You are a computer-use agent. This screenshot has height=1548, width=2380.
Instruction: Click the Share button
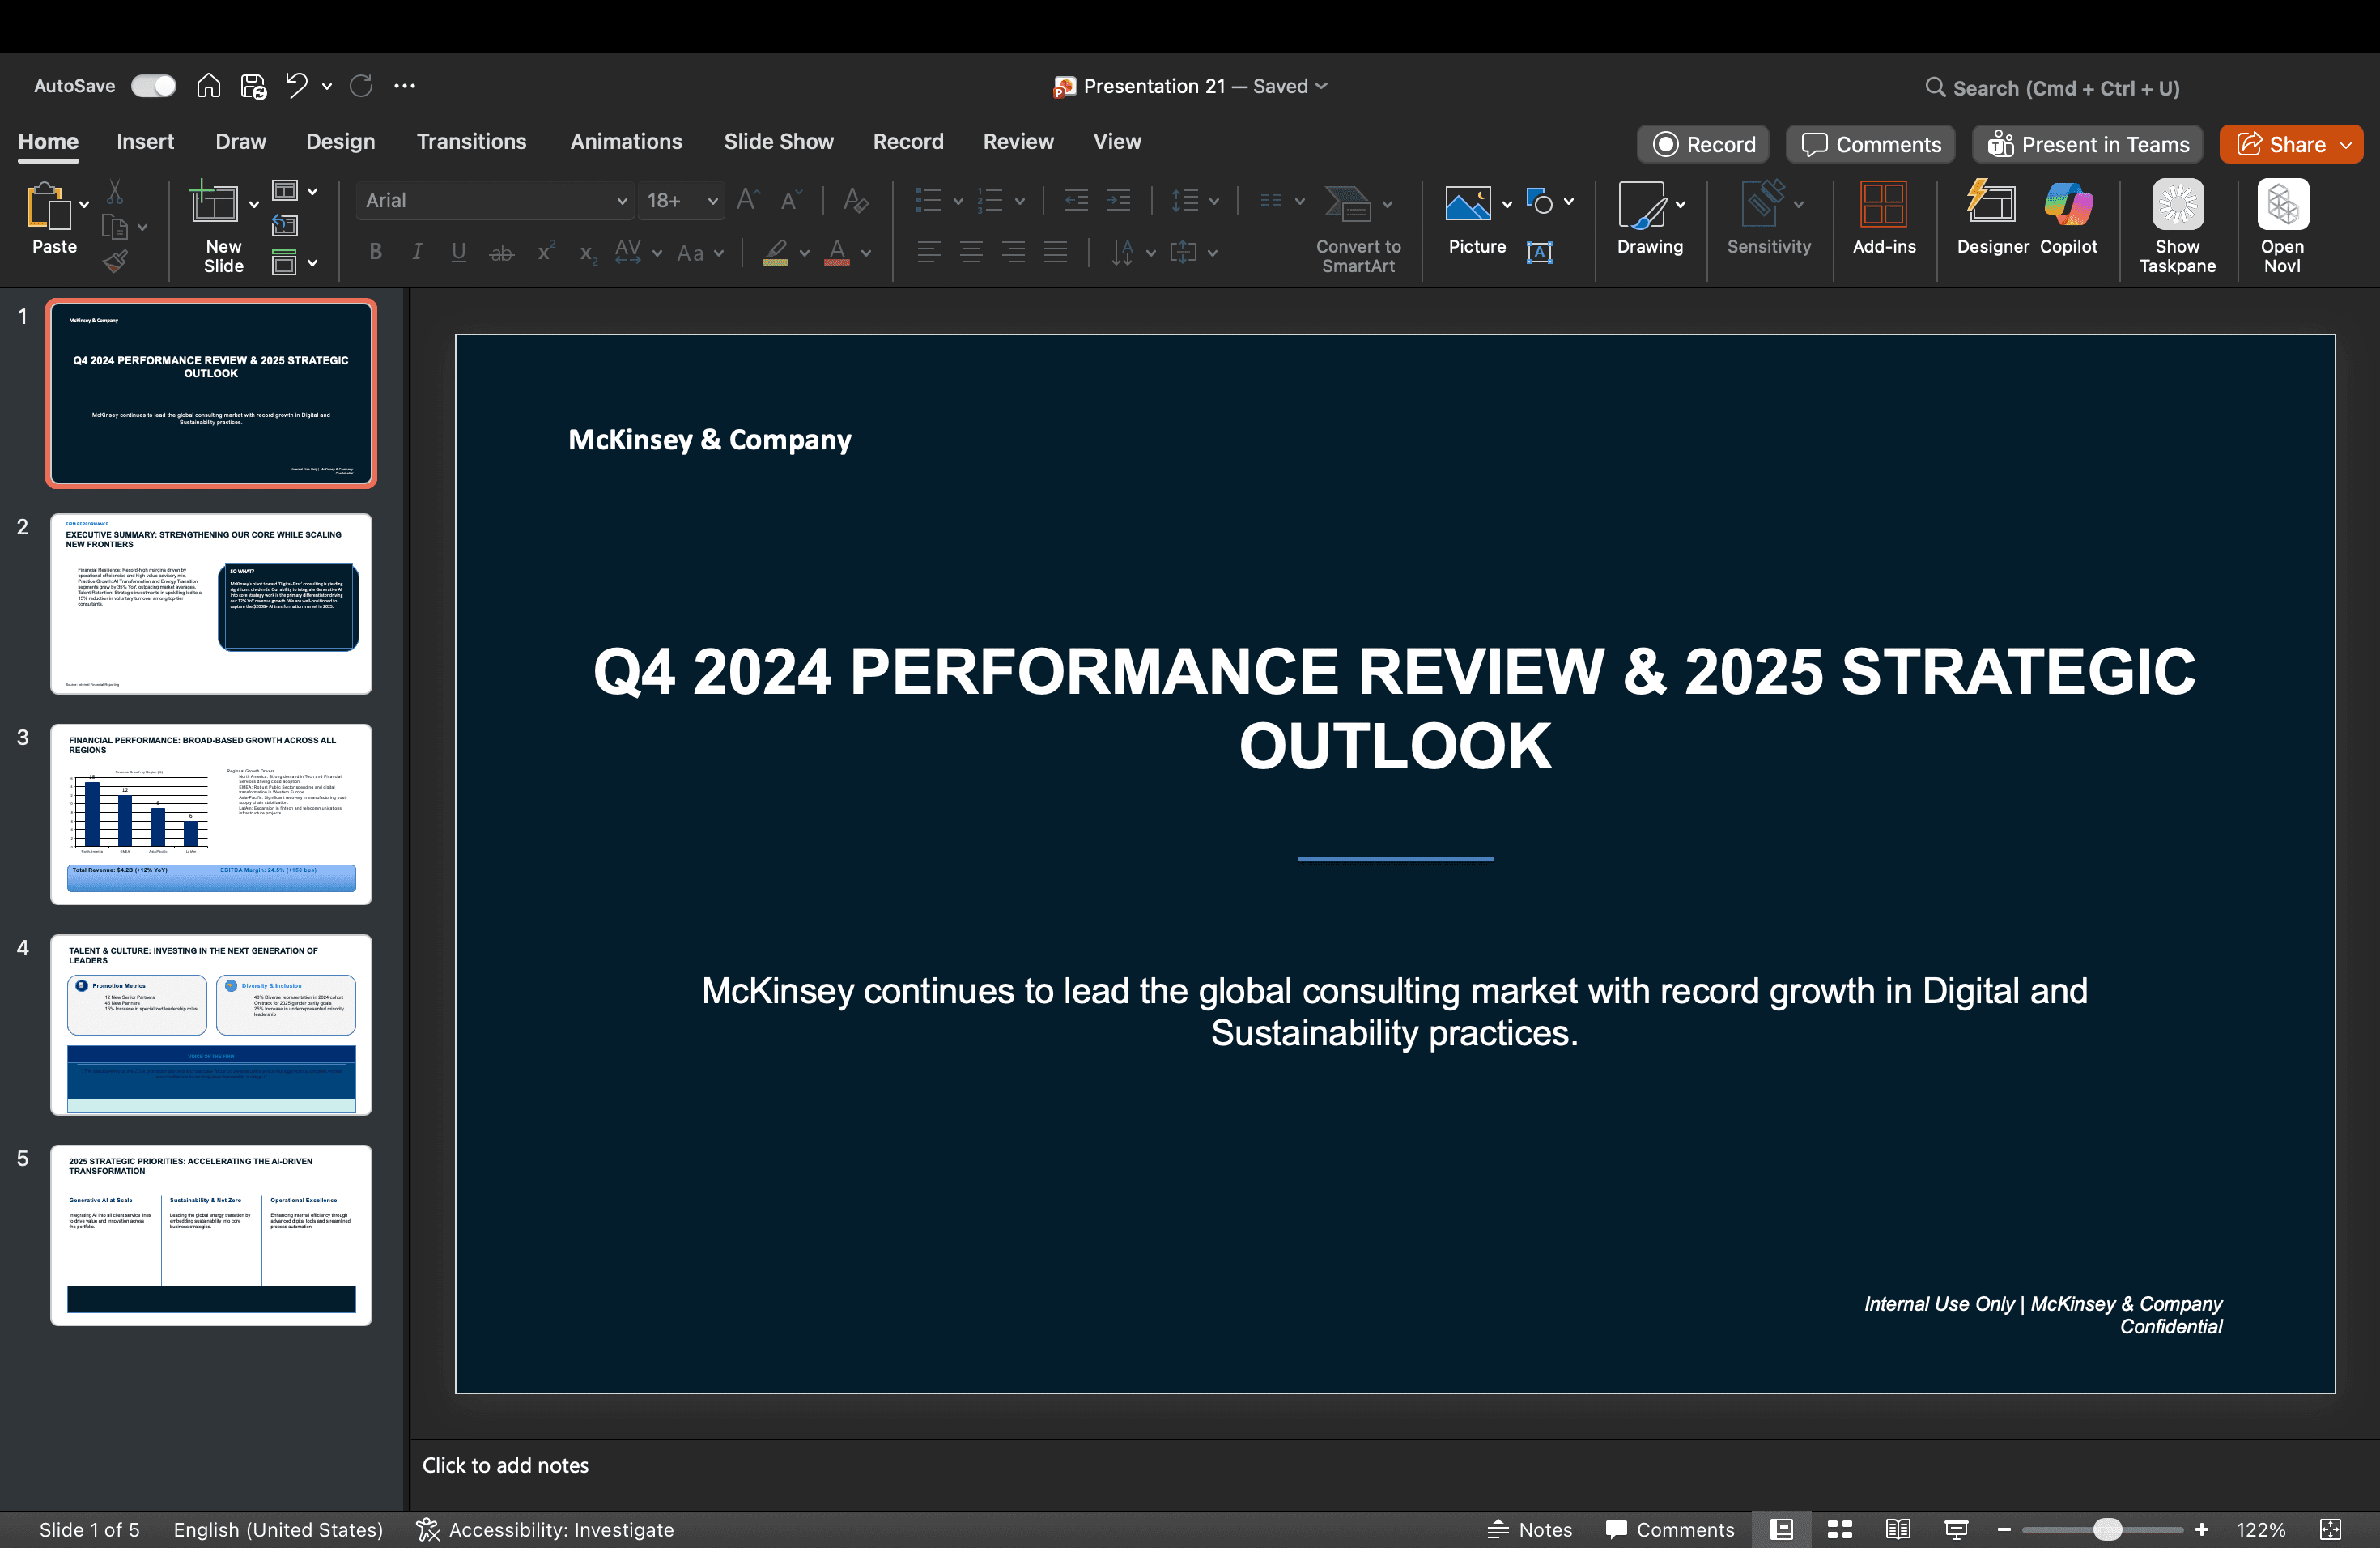click(2290, 143)
